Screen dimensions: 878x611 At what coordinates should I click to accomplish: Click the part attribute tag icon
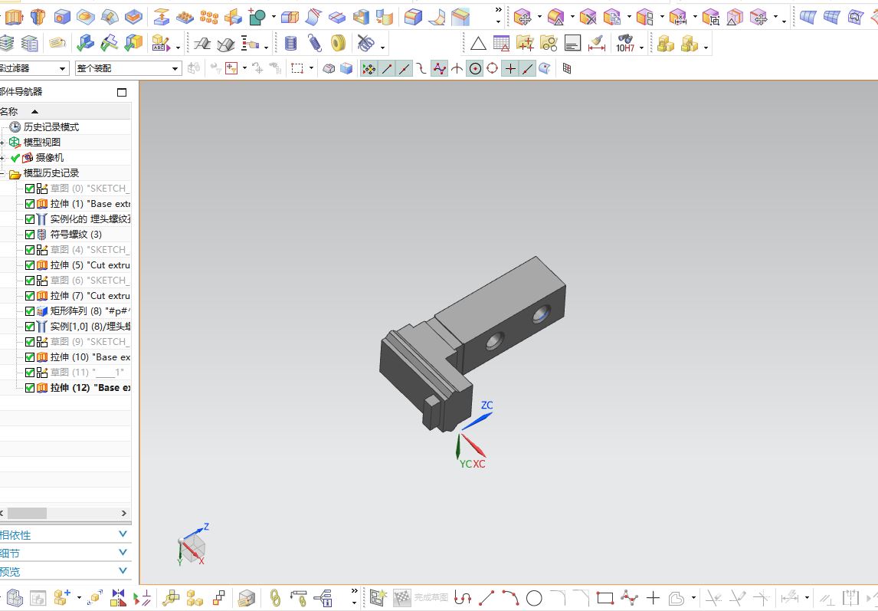coord(57,43)
